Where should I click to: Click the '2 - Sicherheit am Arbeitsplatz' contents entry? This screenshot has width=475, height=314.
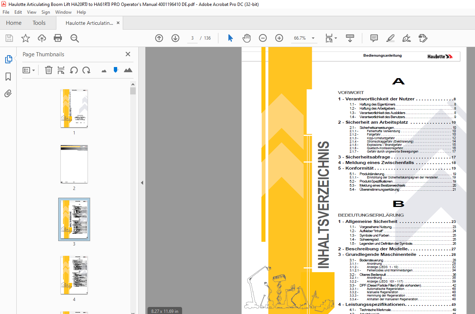click(397, 122)
